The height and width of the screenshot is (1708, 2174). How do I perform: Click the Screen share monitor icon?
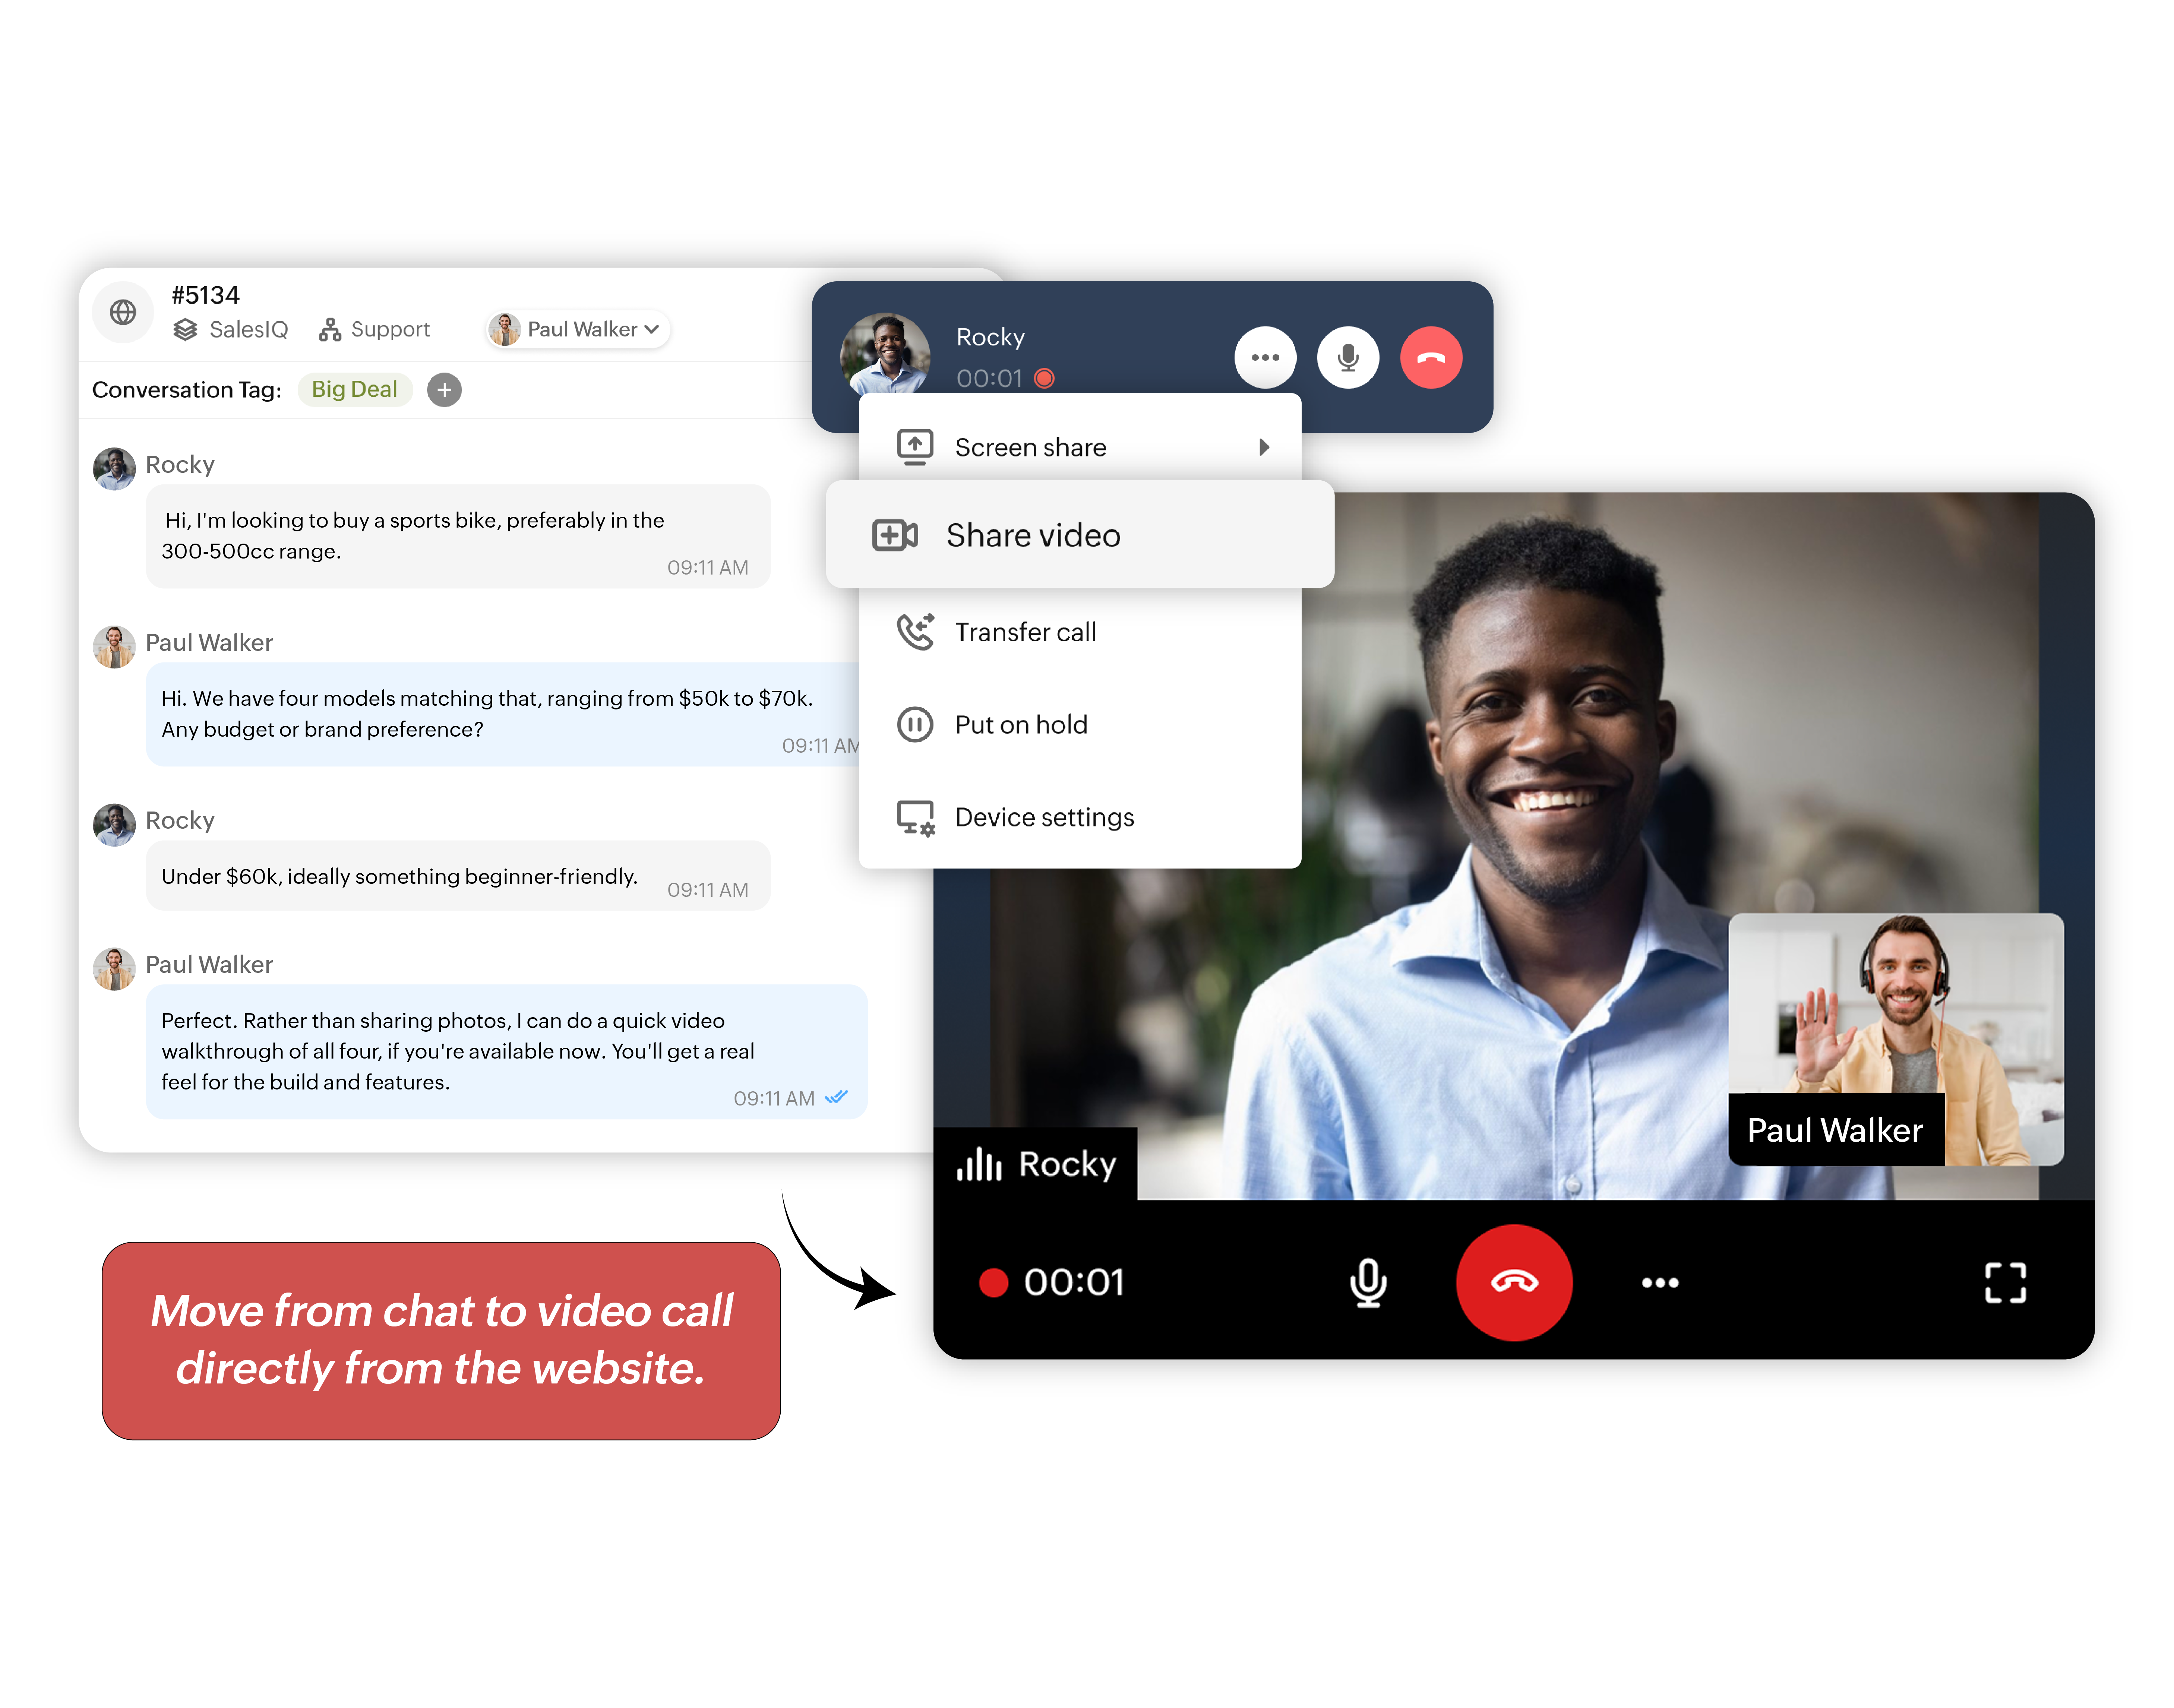click(x=914, y=447)
